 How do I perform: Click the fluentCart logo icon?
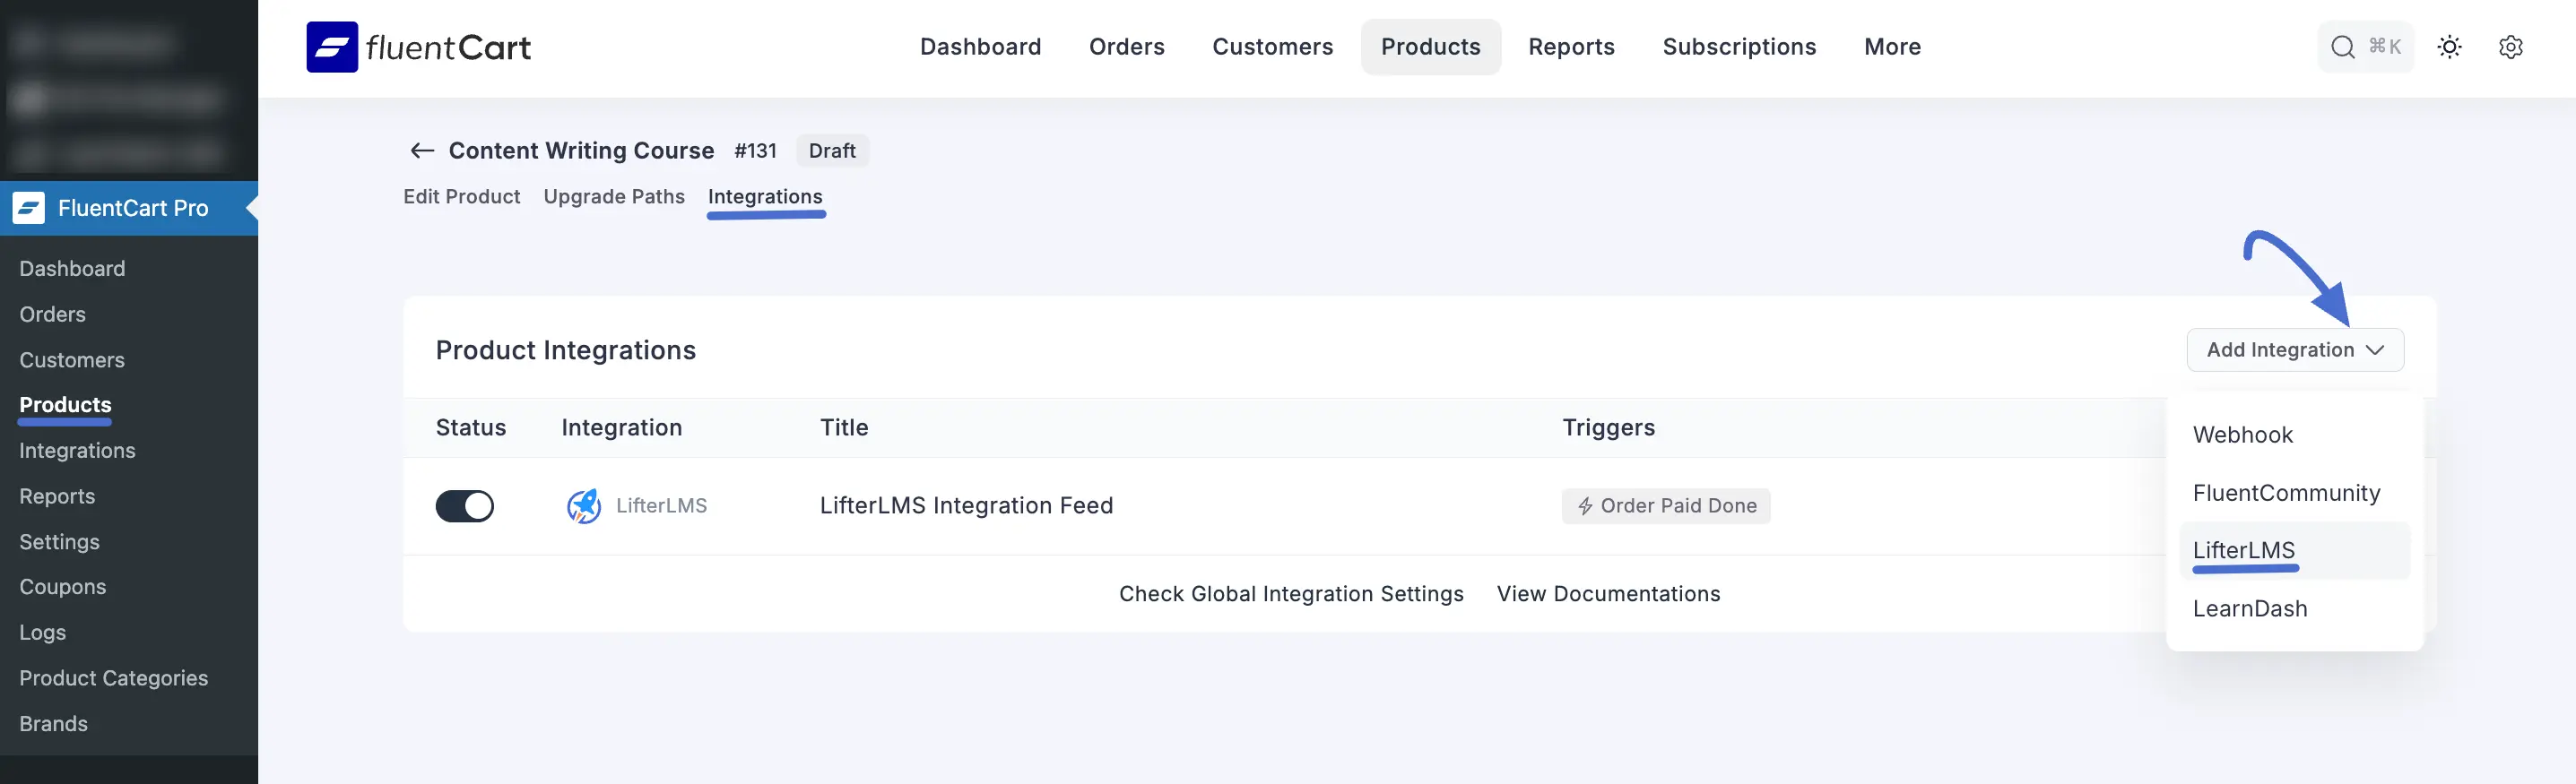[332, 47]
